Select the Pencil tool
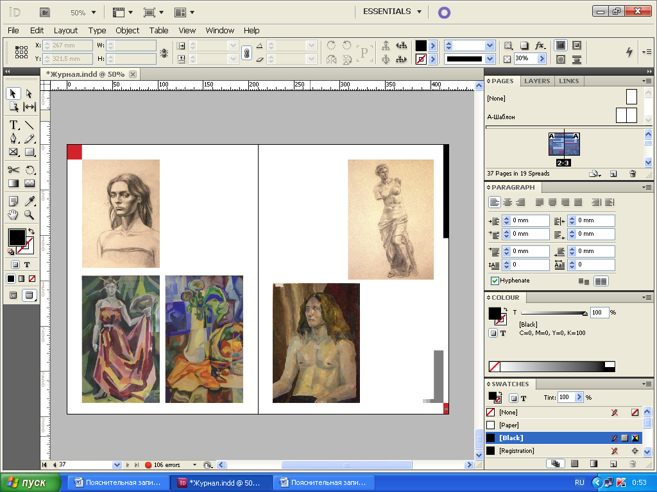657x492 pixels. tap(30, 138)
